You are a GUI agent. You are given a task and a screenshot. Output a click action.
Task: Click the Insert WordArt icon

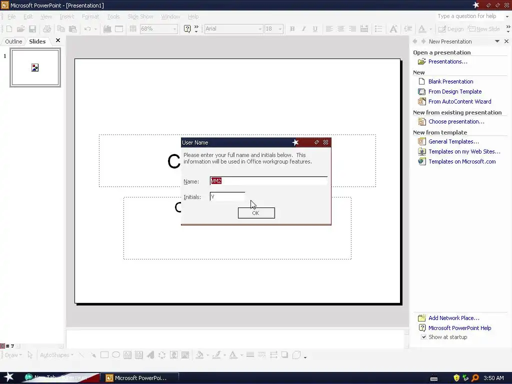150,355
